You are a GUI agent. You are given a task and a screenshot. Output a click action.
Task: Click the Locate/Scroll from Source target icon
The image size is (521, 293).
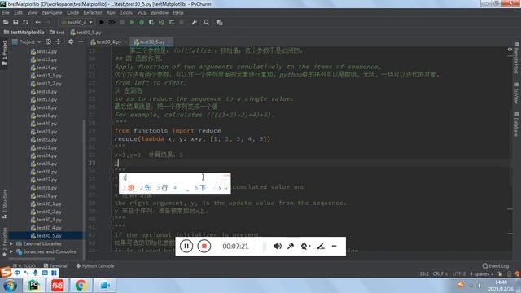coord(48,42)
